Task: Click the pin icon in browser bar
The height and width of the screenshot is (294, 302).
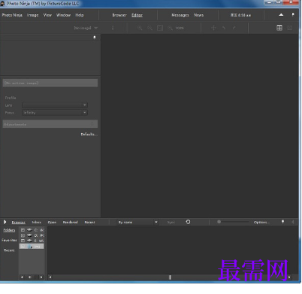Action: (x=282, y=222)
